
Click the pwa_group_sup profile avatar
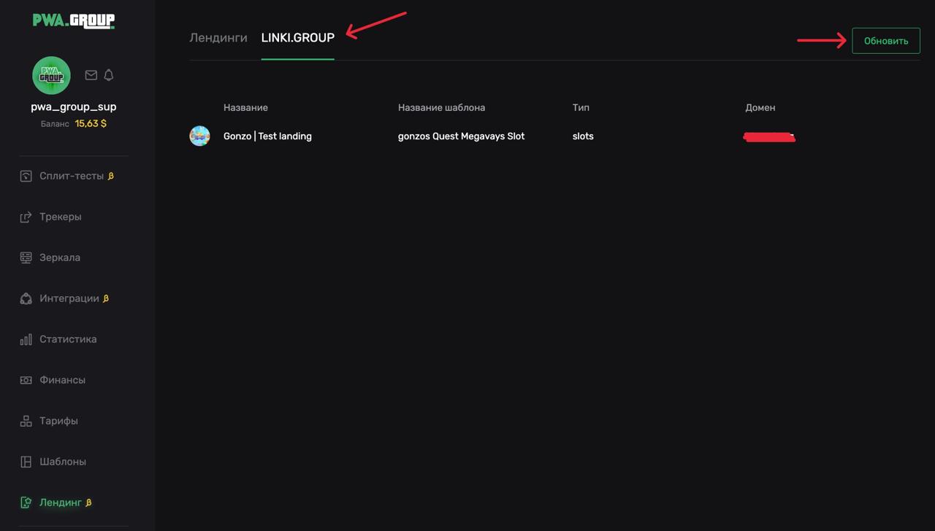pos(51,75)
